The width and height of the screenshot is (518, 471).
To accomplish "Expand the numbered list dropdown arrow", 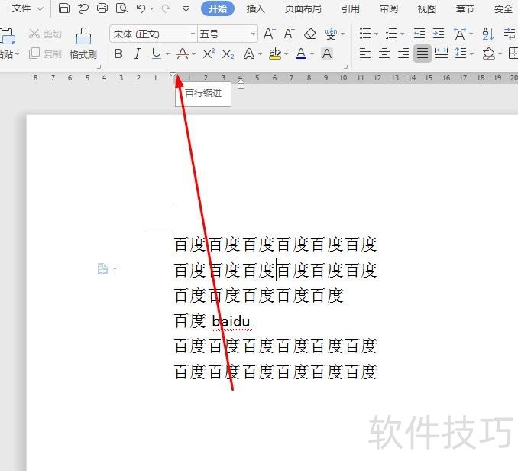I will point(402,34).
